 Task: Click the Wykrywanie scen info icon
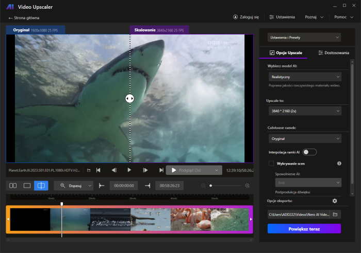(339, 164)
